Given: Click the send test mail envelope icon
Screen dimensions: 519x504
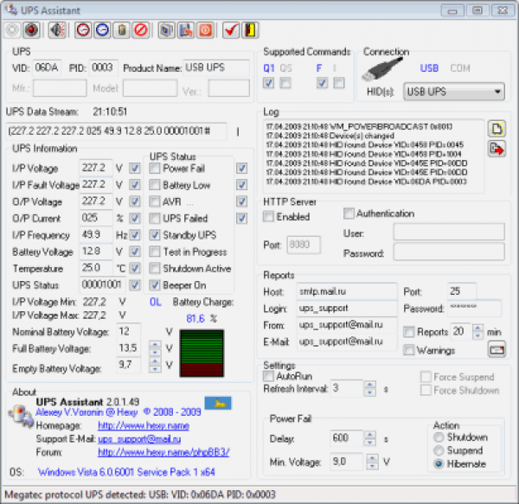Looking at the screenshot, I should 497,349.
